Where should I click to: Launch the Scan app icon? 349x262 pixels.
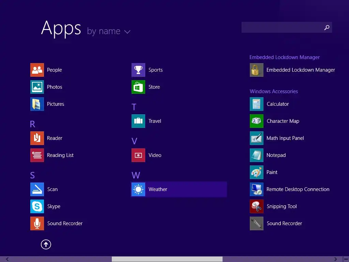pyautogui.click(x=37, y=189)
